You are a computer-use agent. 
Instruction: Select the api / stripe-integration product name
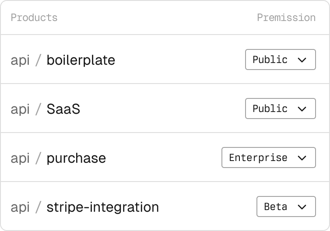[102, 206]
